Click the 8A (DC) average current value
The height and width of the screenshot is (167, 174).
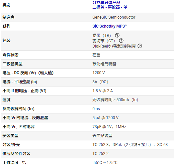click(x=100, y=82)
